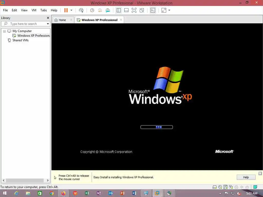This screenshot has height=197, width=263.
Task: Click the library scrollbar left arrow
Action: click(4, 180)
